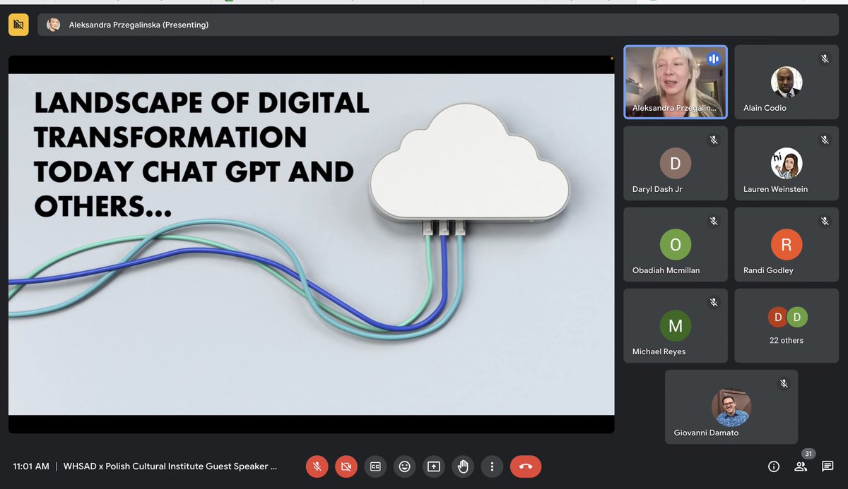Click the yellow stop-presentation-view icon
This screenshot has width=848, height=489.
tap(18, 25)
